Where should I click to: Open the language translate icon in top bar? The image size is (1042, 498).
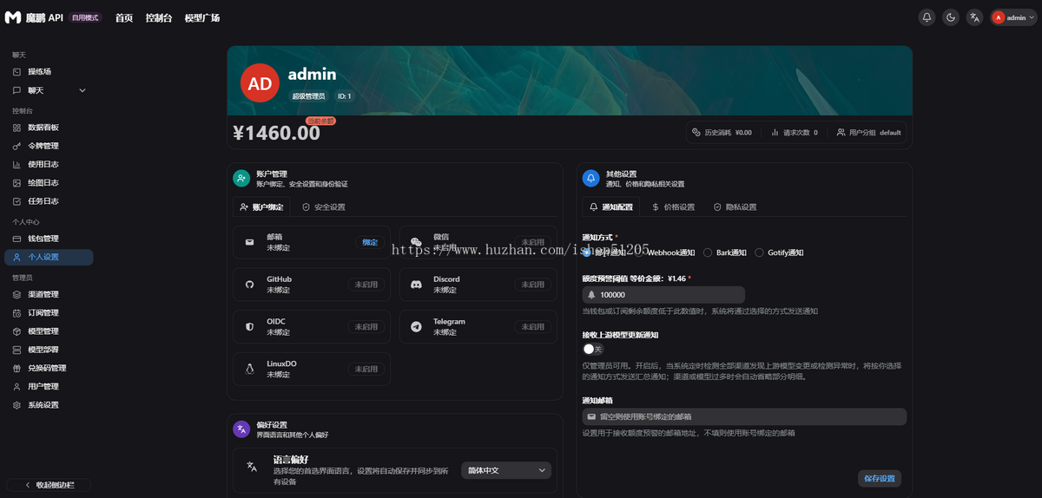coord(975,17)
